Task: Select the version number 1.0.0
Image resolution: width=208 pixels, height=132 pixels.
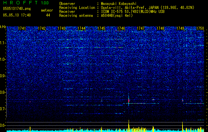Action: click(45, 3)
